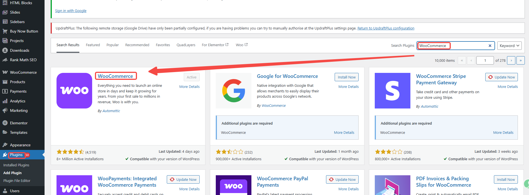Open the Woo external tab
The width and height of the screenshot is (529, 195).
(x=242, y=45)
